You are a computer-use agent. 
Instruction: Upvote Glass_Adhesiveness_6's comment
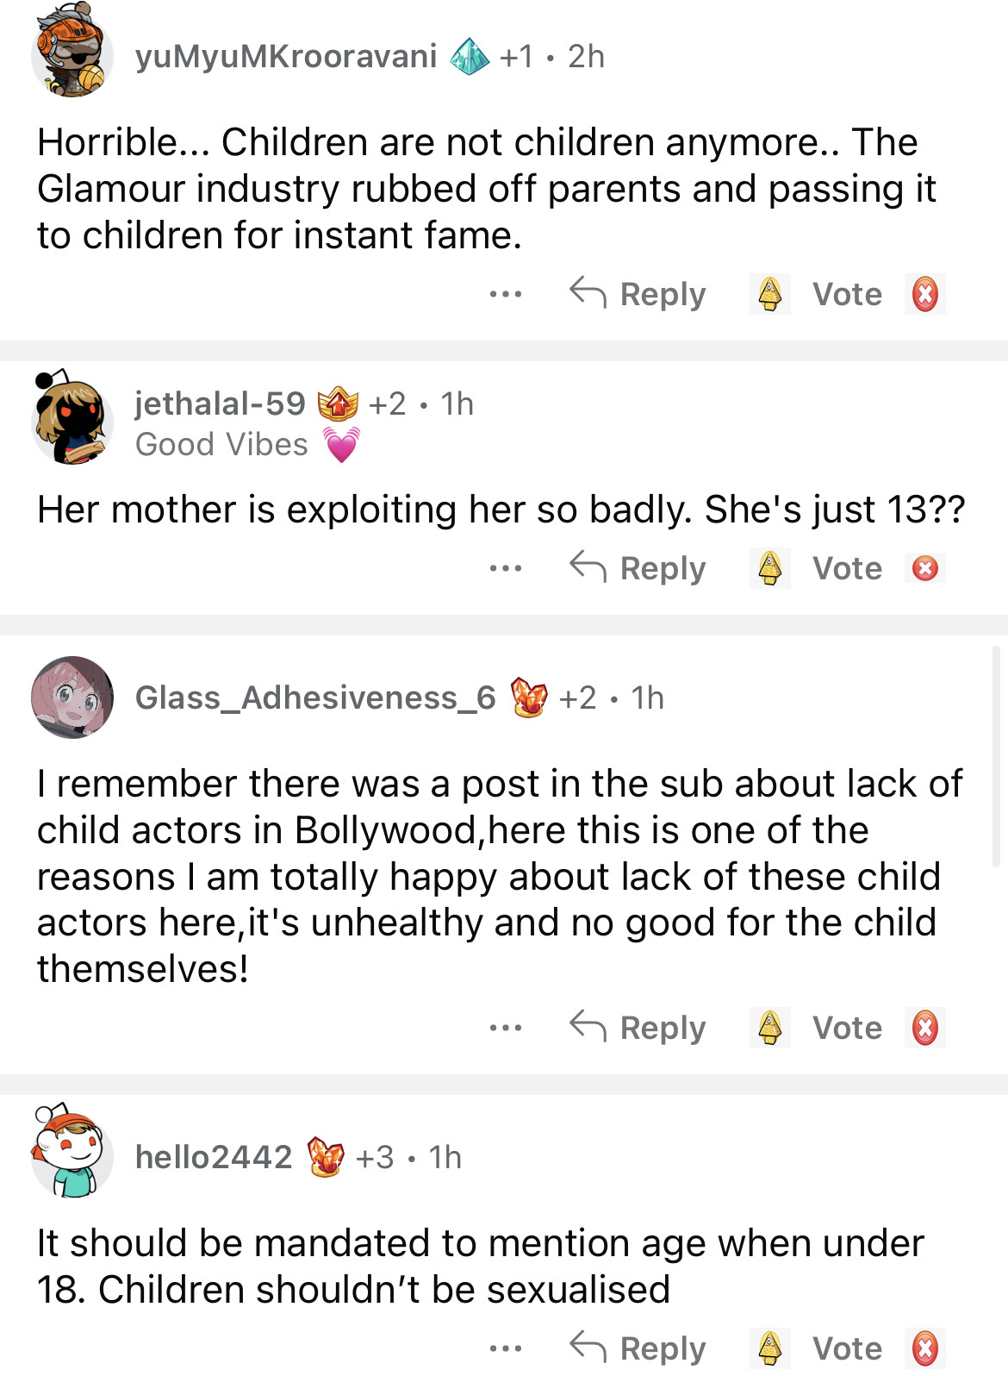(x=769, y=1028)
